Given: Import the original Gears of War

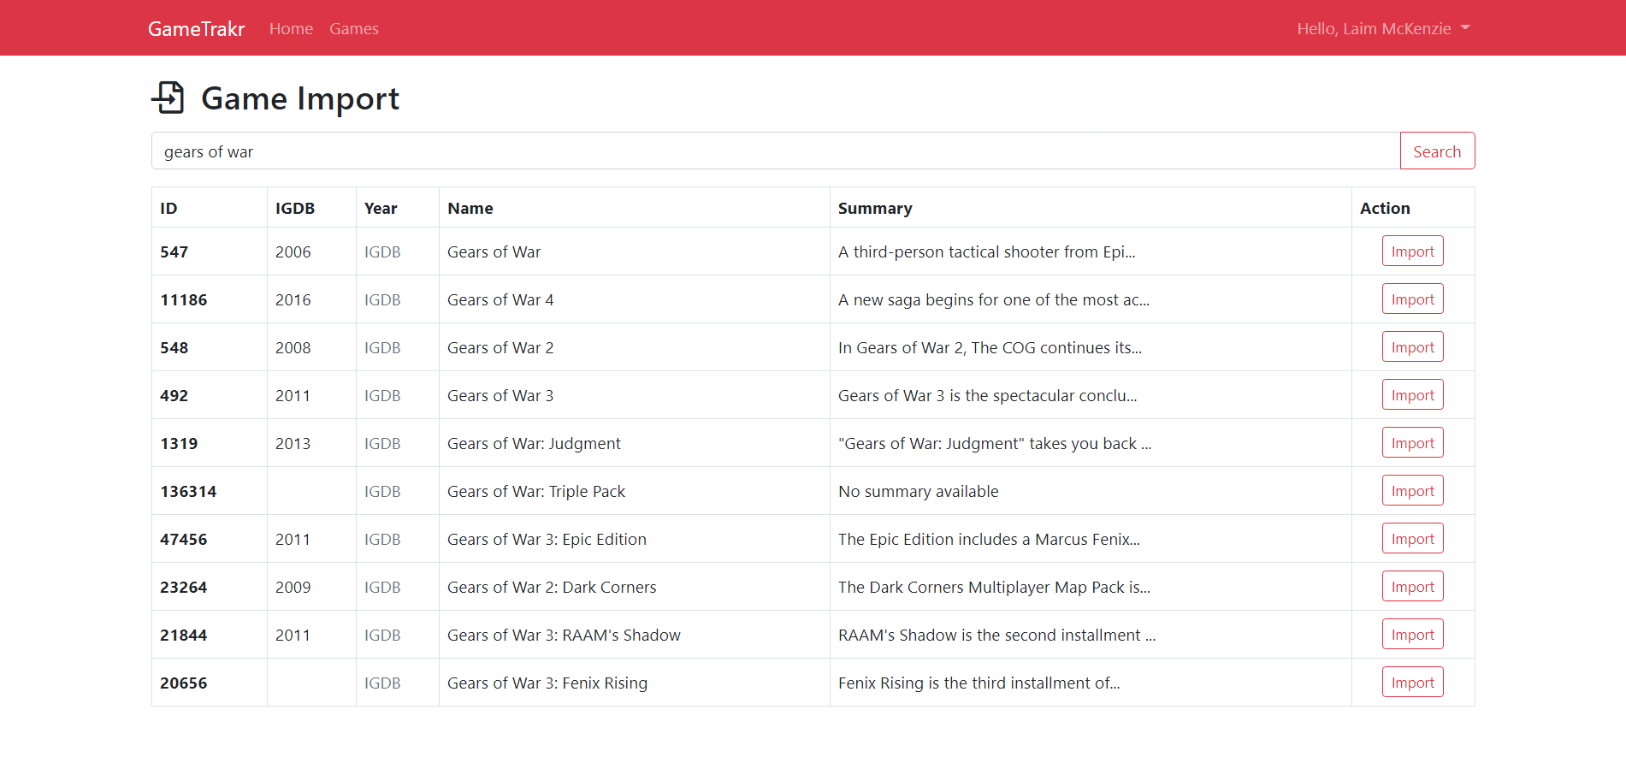Looking at the screenshot, I should click(x=1411, y=251).
